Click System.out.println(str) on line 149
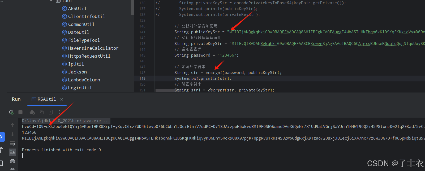The image size is (425, 171). pos(203,78)
